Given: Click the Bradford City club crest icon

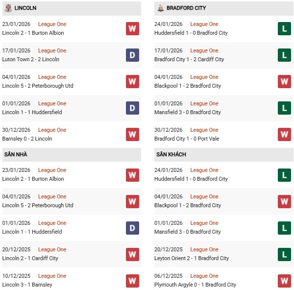Looking at the screenshot, I should click(x=161, y=8).
